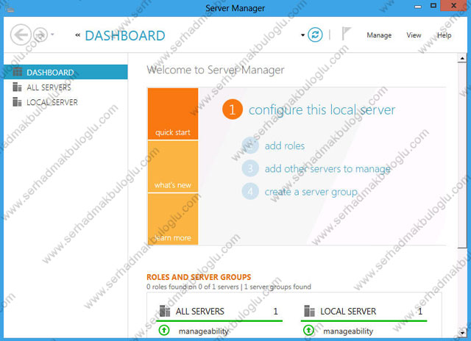Click the All Servers tile server icon
The height and width of the screenshot is (341, 471).
[x=165, y=311]
